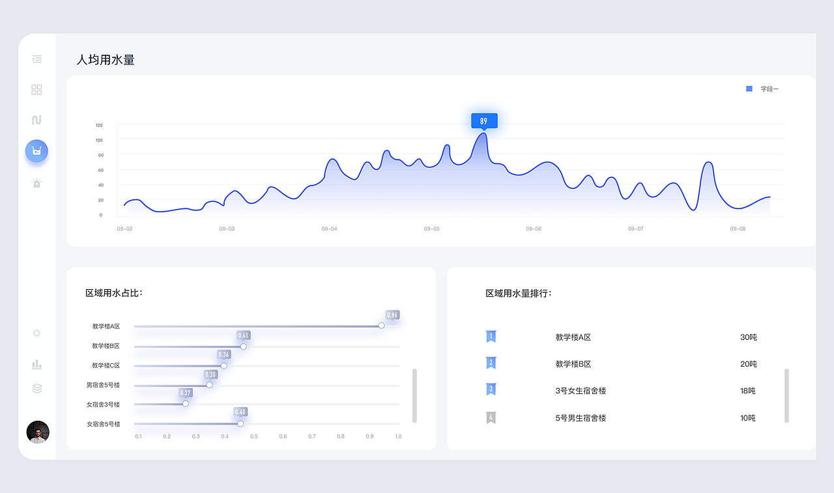The width and height of the screenshot is (834, 493).
Task: Click the 男宿舍5号楼 slider handle
Action: pos(209,385)
